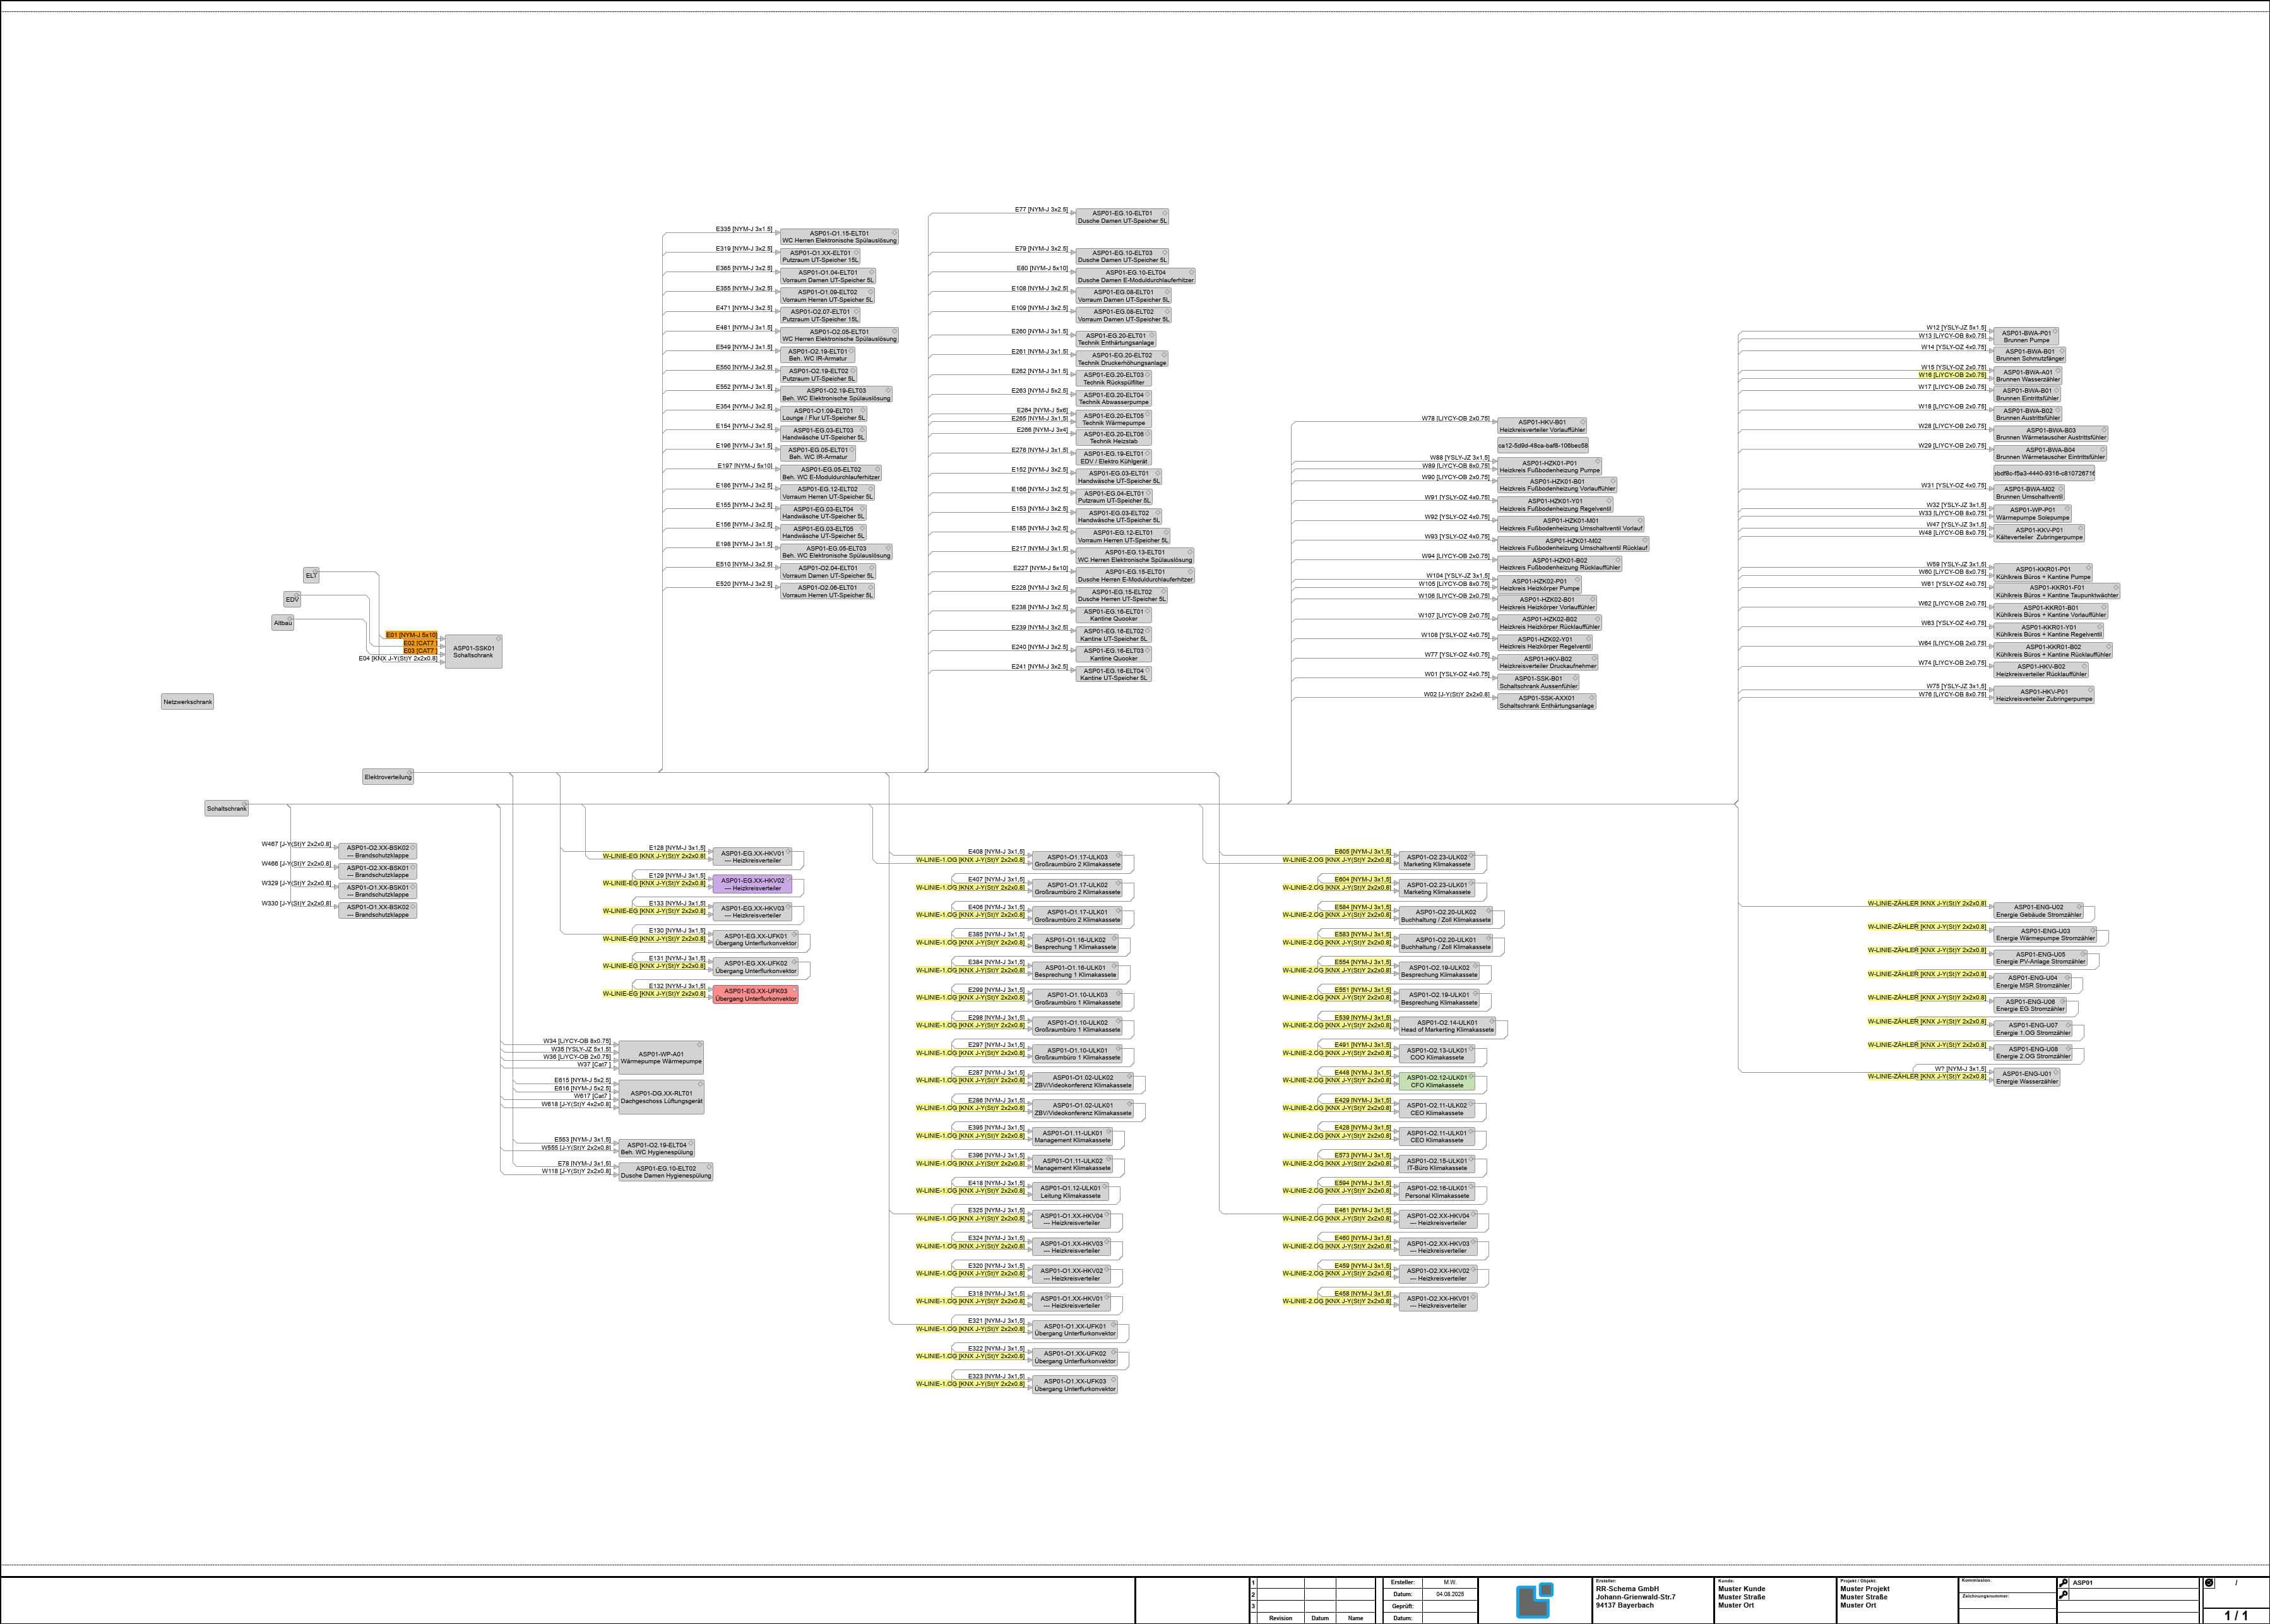Screen dimensions: 2270x1624
Task: Click the Datum field showing 04.08.2025
Action: pyautogui.click(x=1449, y=1594)
